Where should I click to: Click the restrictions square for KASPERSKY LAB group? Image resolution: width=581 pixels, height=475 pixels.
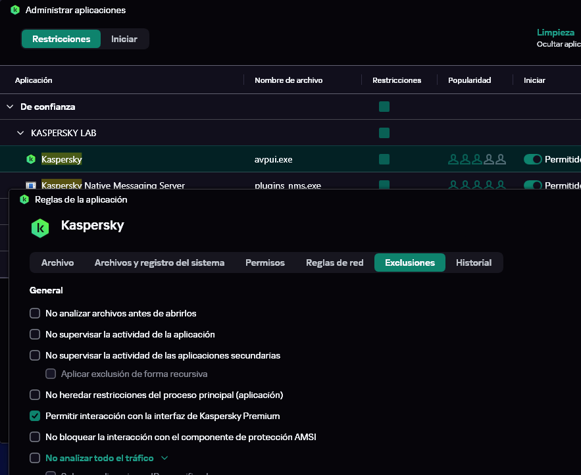(x=384, y=133)
